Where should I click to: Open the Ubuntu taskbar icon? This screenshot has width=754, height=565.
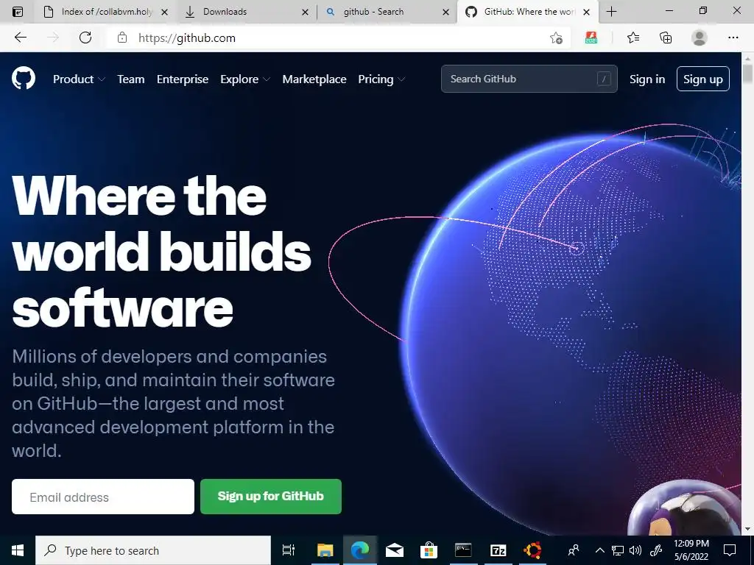532,550
